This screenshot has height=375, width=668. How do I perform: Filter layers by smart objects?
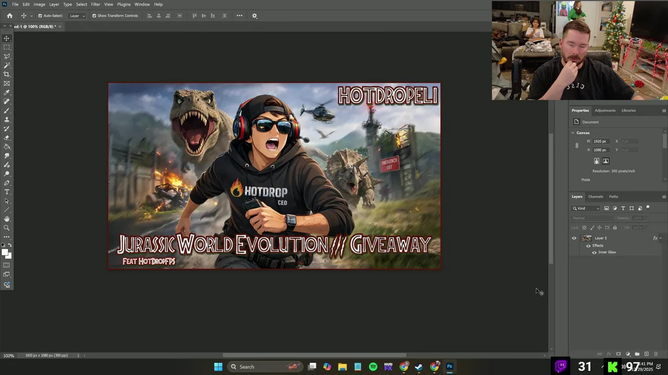pos(640,208)
